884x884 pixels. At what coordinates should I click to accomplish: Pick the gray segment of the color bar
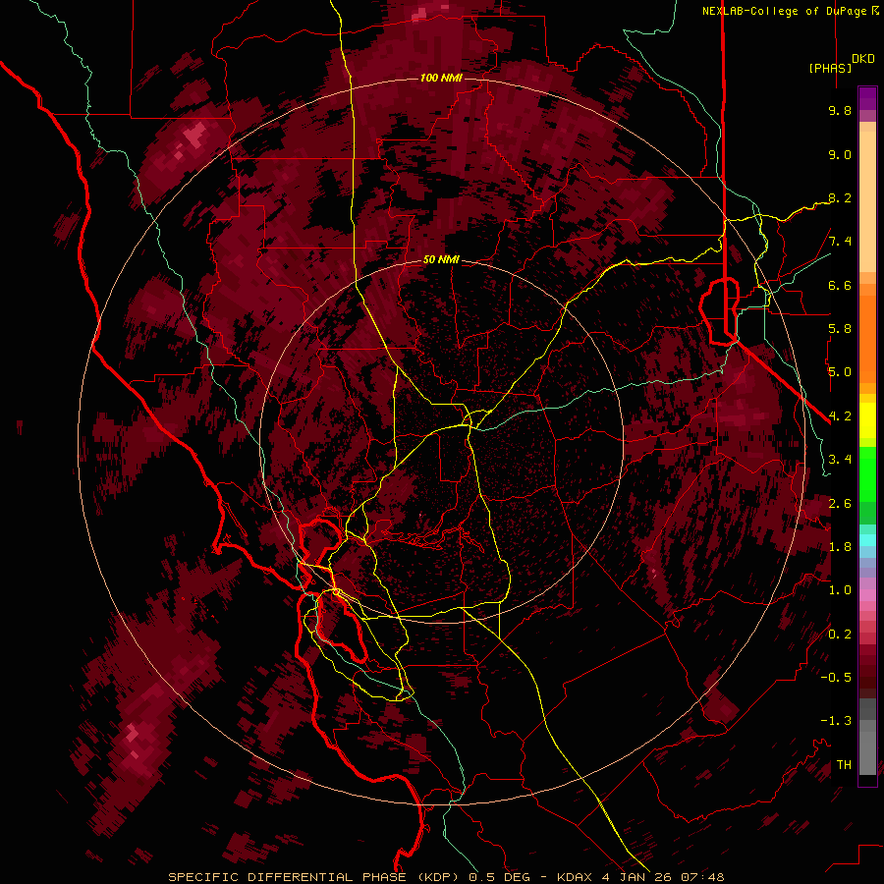point(867,739)
